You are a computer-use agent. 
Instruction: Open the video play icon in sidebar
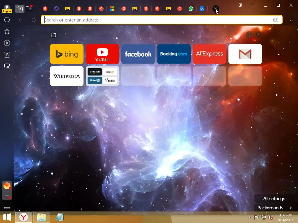coord(7,43)
